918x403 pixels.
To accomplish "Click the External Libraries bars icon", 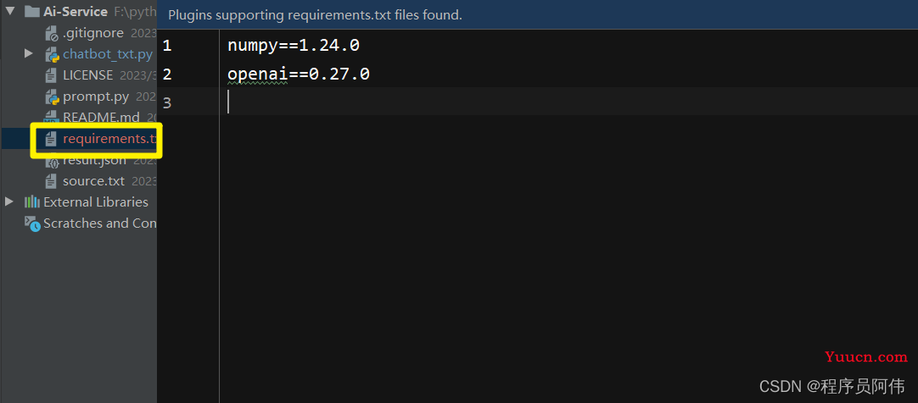I will click(x=31, y=202).
